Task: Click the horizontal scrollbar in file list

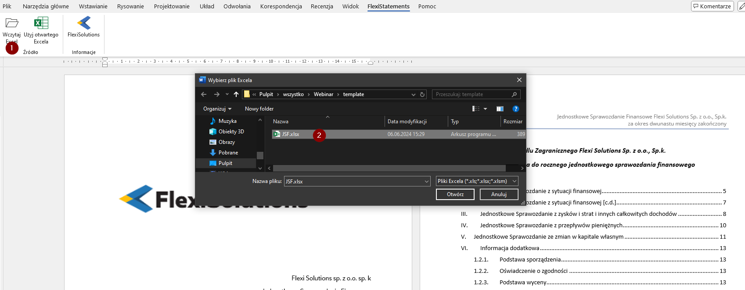Action: 389,168
